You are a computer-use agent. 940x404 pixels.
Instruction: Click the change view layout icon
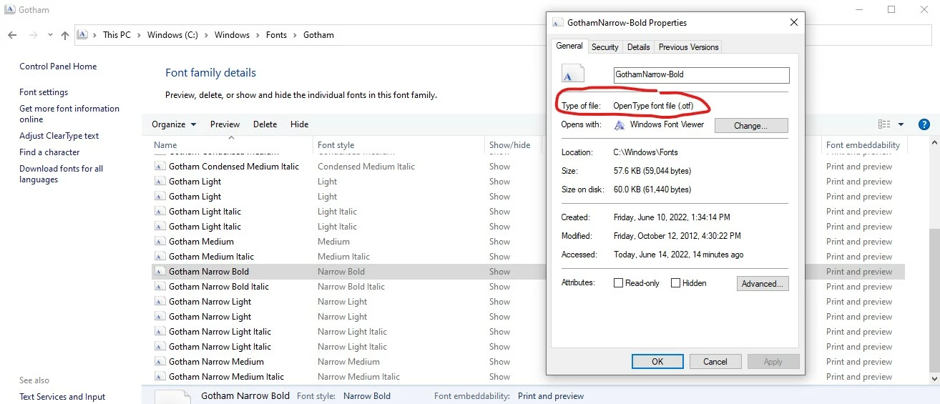tap(884, 124)
